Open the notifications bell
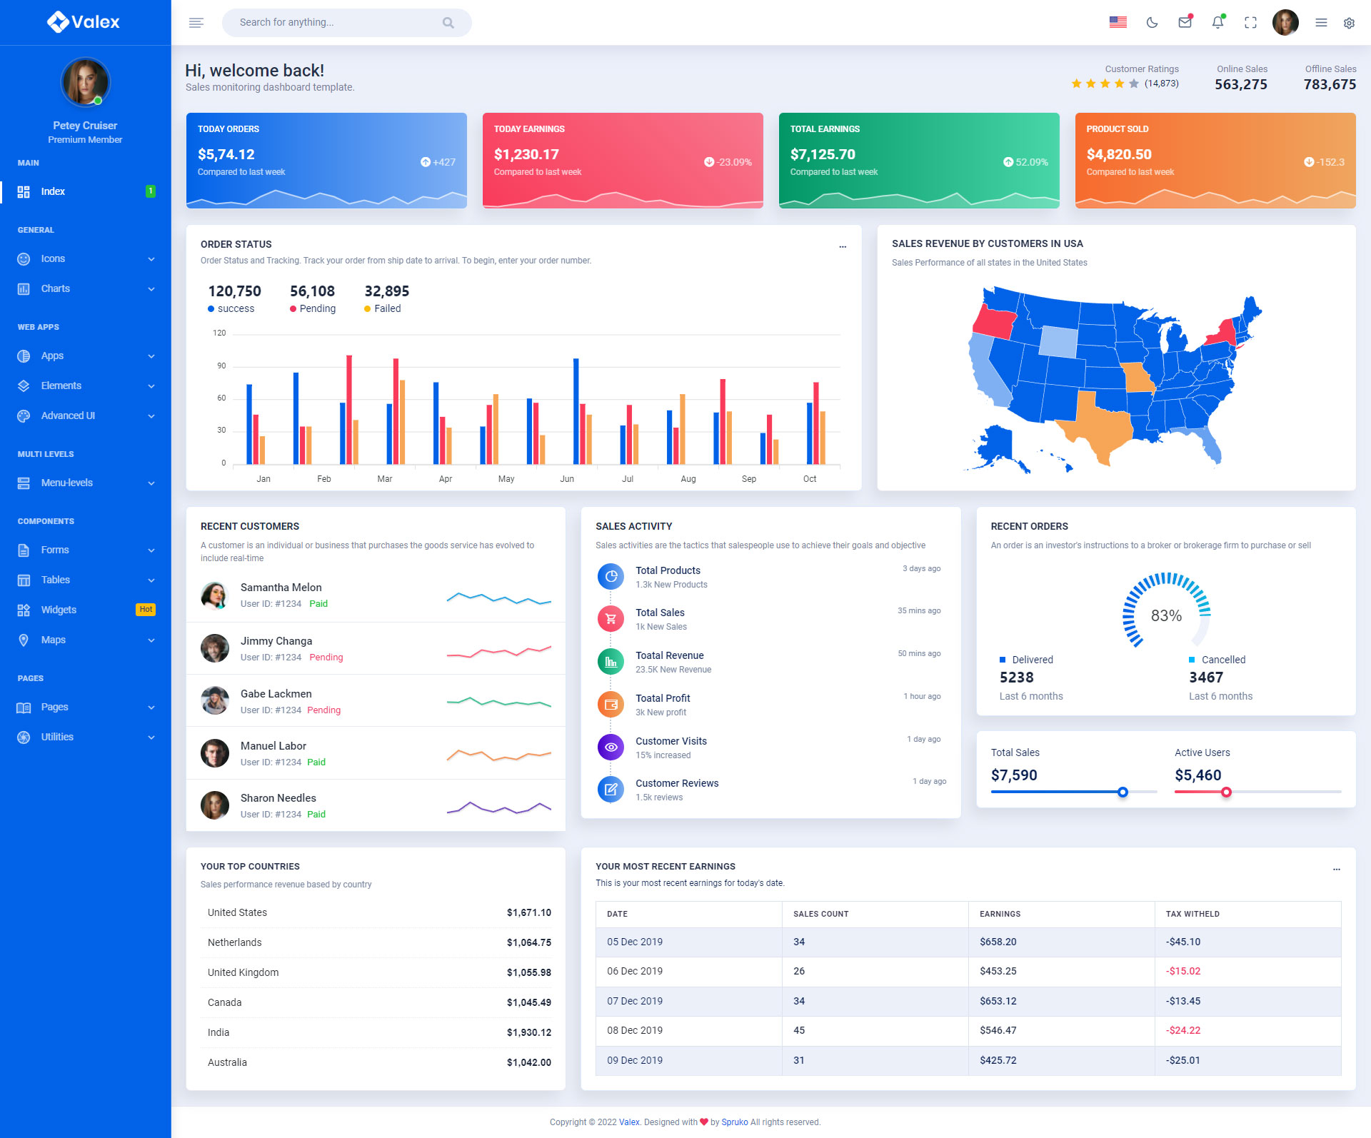 pos(1217,23)
